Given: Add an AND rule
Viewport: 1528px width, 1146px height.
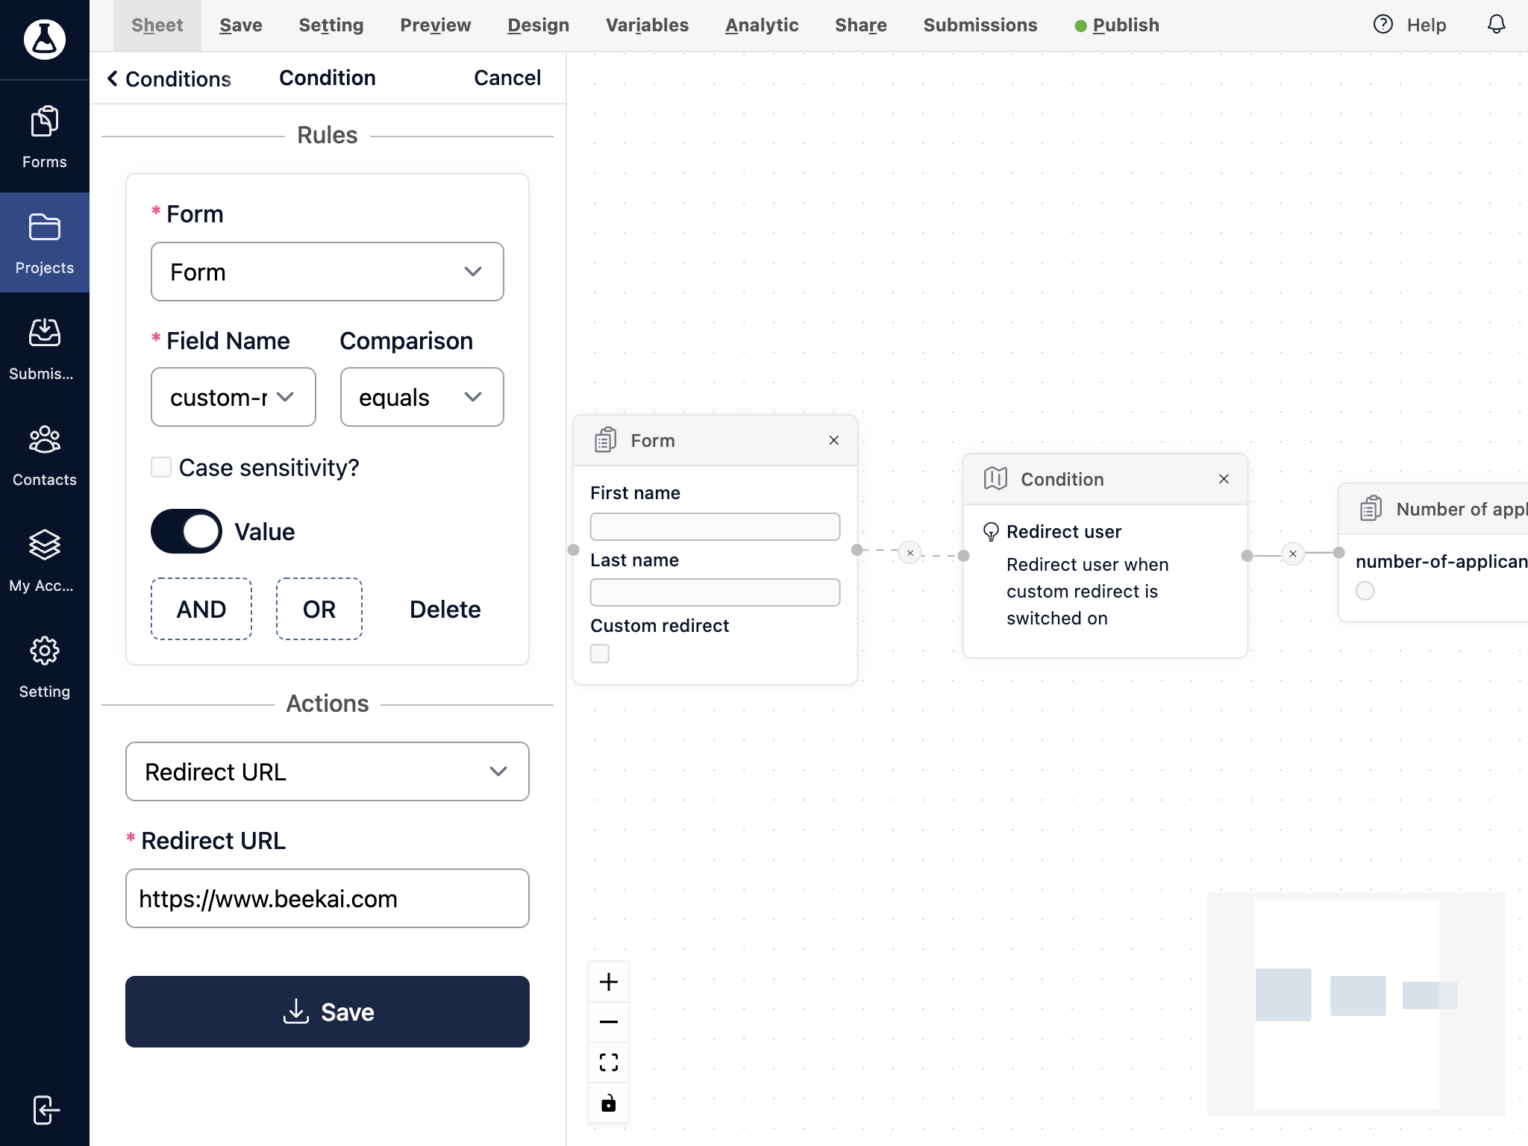Looking at the screenshot, I should click(201, 609).
